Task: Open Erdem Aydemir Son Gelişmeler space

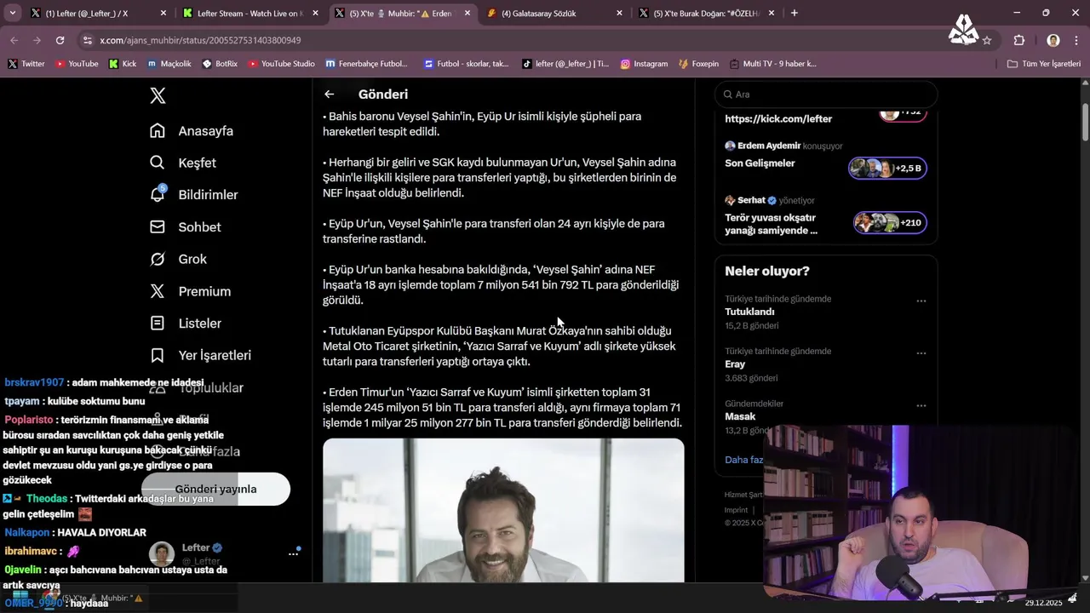Action: (x=825, y=158)
